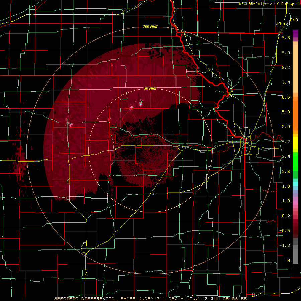Click the 8.2 scale value
Viewport: 301px width, 301px height.
pyautogui.click(x=286, y=67)
